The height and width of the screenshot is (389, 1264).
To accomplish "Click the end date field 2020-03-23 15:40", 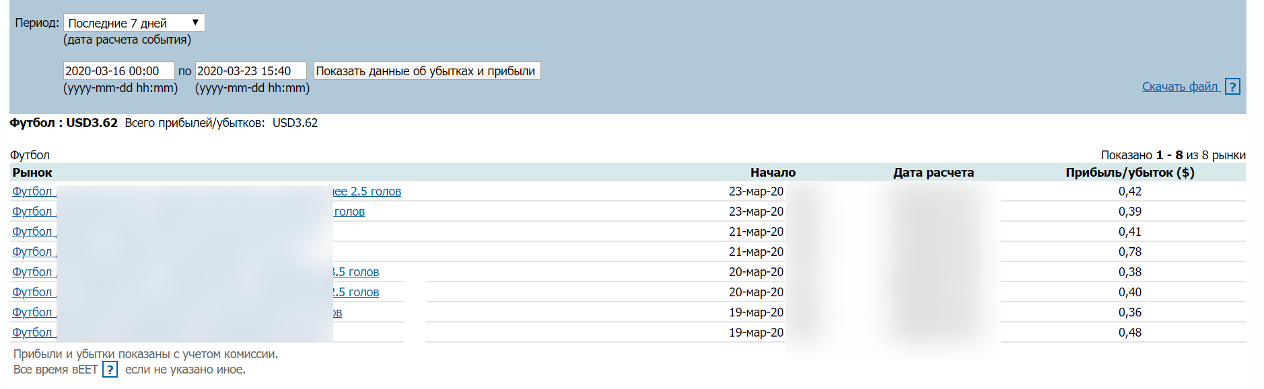I will (x=250, y=71).
